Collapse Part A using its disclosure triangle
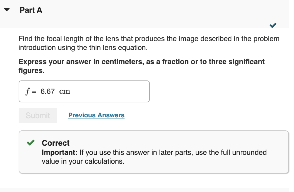The height and width of the screenshot is (192, 294). click(x=6, y=9)
